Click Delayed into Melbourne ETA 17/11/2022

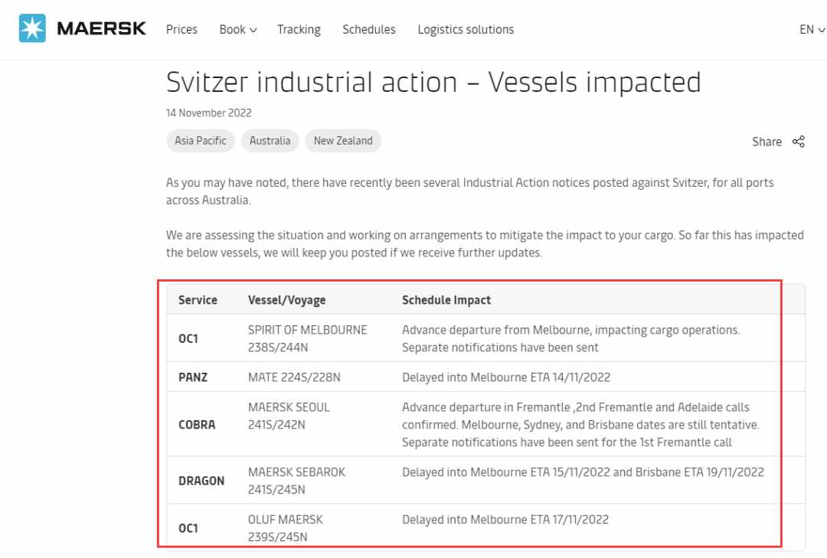[505, 520]
